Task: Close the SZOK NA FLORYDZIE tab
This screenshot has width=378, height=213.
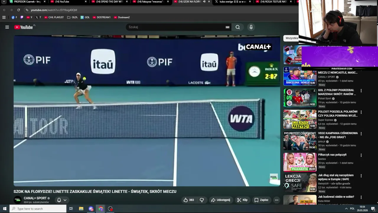Action: [x=209, y=1]
